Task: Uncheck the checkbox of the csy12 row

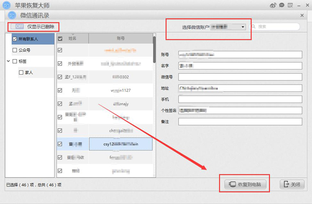Action: [x=60, y=144]
